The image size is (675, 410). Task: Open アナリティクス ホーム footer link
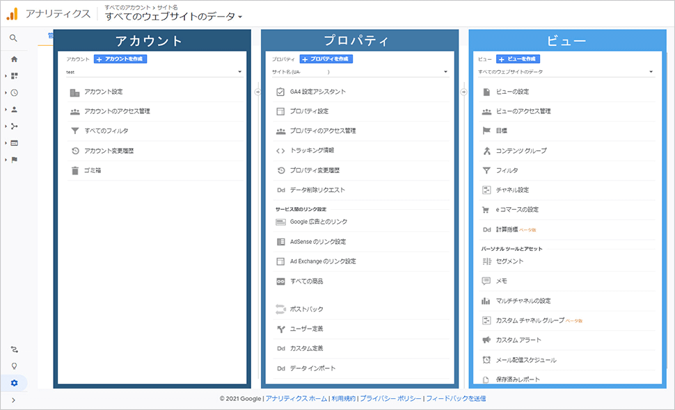[x=296, y=399]
